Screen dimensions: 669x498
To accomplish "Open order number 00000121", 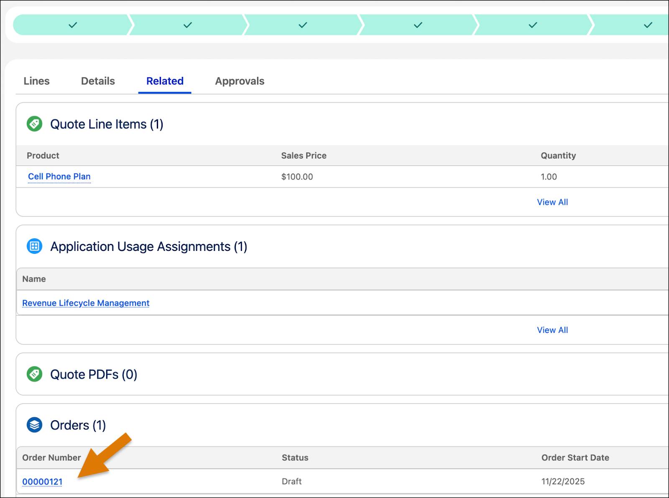I will coord(42,482).
